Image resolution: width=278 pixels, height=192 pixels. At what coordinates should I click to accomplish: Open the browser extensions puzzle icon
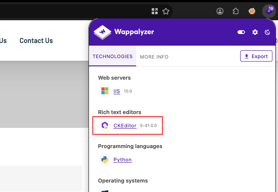235,11
